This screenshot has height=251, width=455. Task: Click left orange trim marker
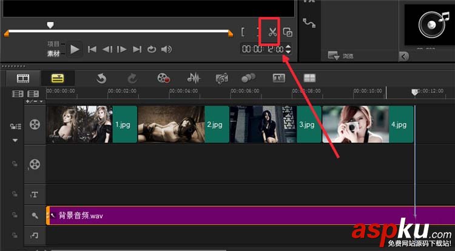coord(7,33)
